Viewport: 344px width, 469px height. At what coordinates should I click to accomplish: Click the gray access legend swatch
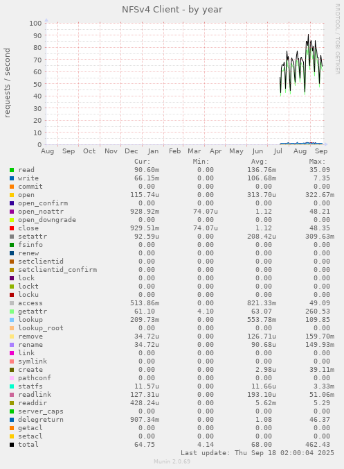click(12, 303)
